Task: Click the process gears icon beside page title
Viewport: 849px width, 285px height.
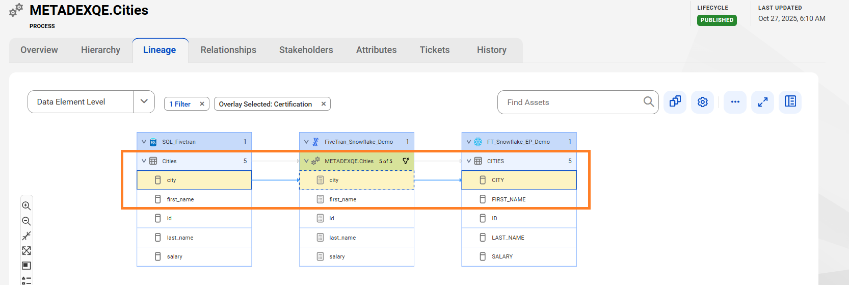Action: (x=16, y=10)
